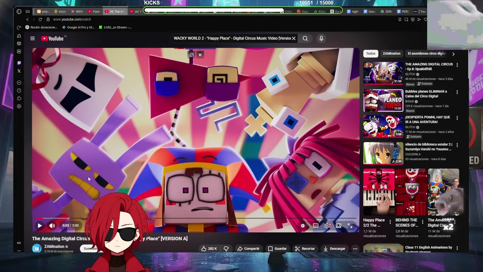
Task: Play the paused video
Action: (x=40, y=226)
